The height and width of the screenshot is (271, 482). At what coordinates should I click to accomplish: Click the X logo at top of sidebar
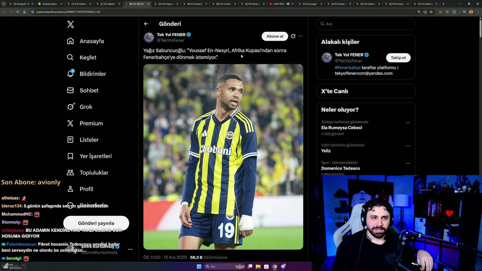(70, 24)
